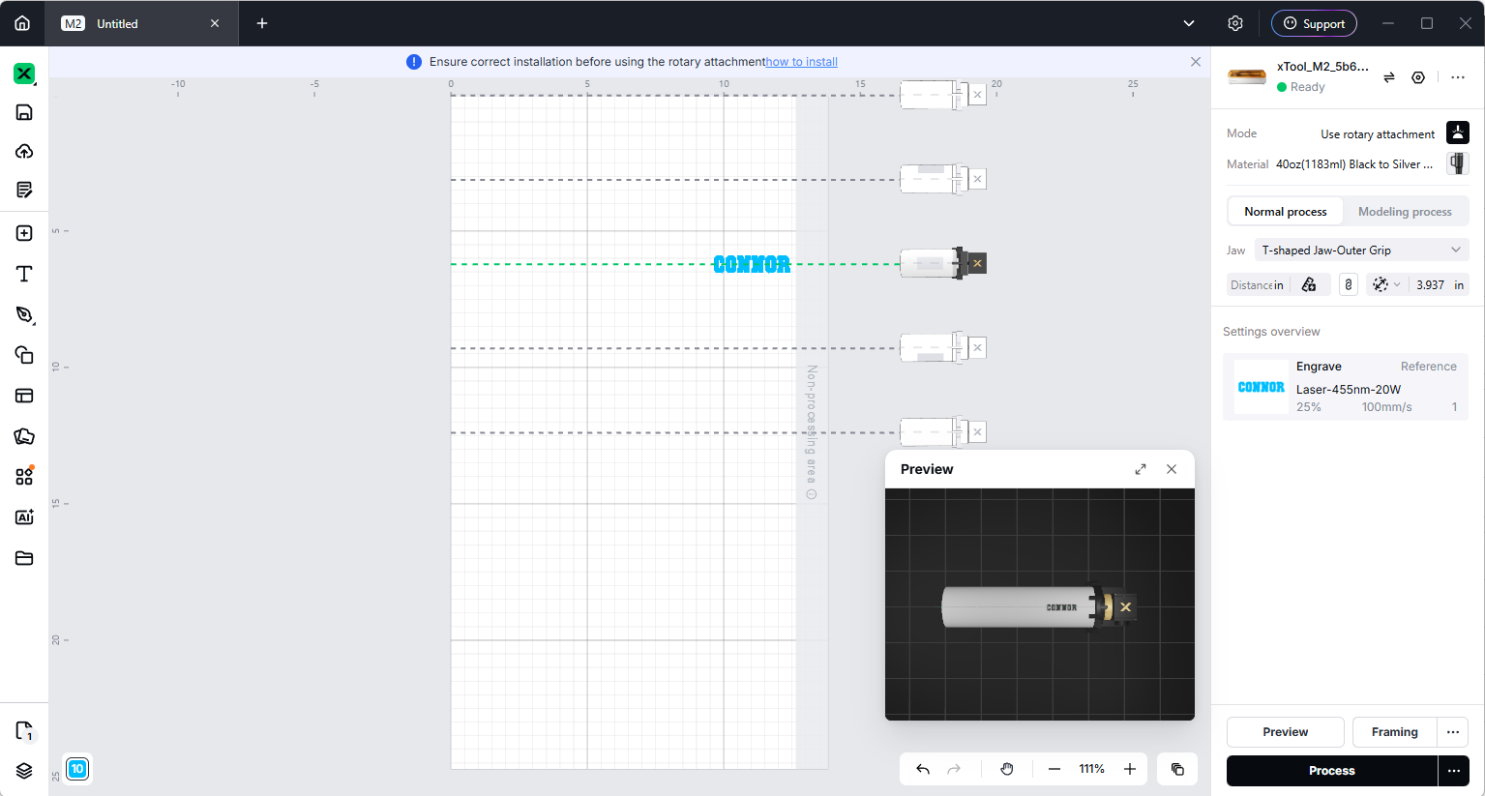
Task: Open the xTool main menu logo
Action: click(24, 74)
